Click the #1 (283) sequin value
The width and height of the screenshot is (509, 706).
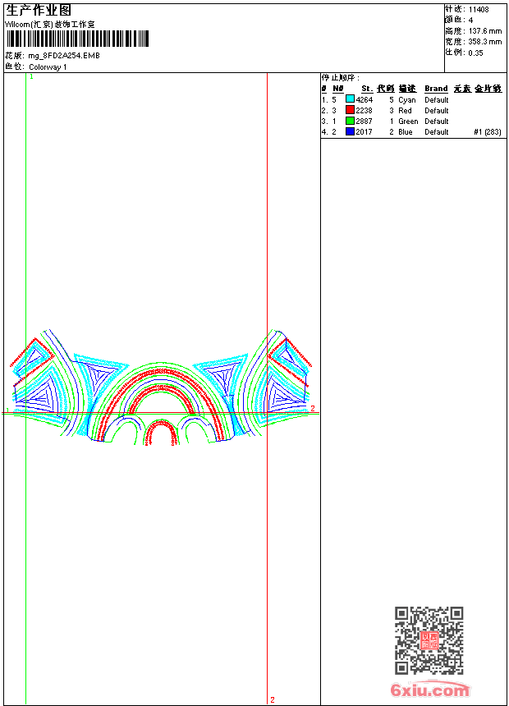click(x=488, y=132)
